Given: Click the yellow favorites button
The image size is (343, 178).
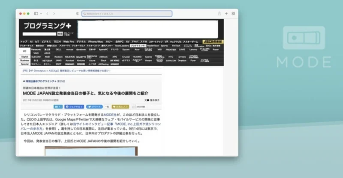Looking at the screenshot, I should click(120, 107).
